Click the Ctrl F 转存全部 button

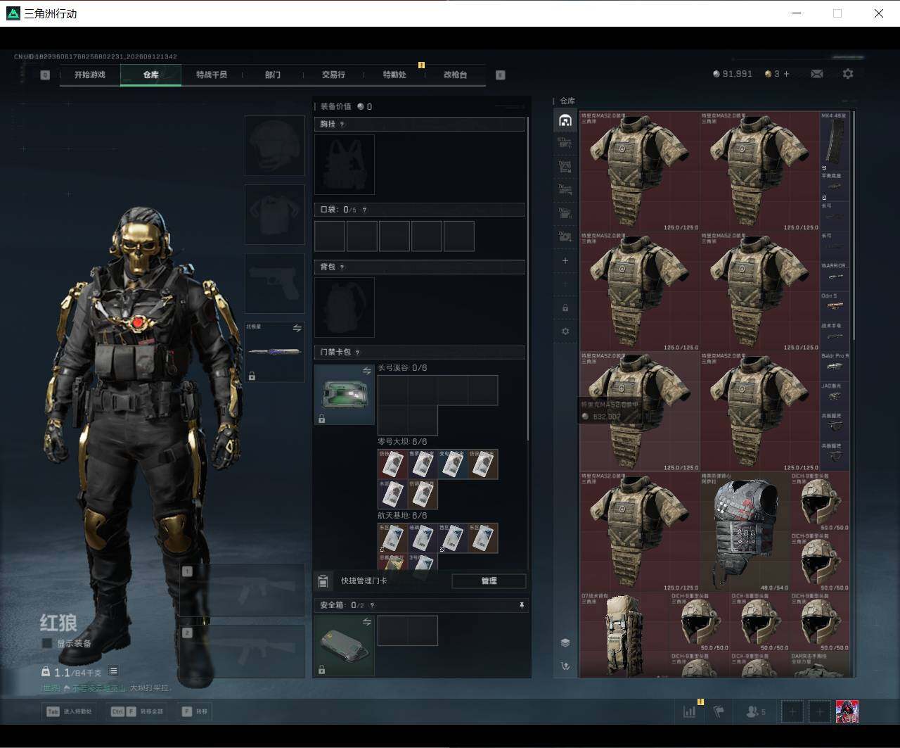pos(138,711)
